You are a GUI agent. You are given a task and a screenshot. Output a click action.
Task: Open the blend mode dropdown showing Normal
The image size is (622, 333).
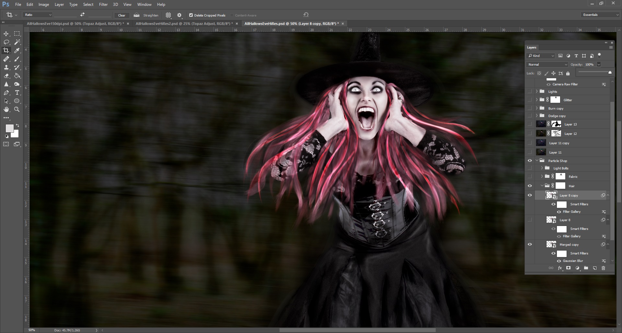point(547,64)
